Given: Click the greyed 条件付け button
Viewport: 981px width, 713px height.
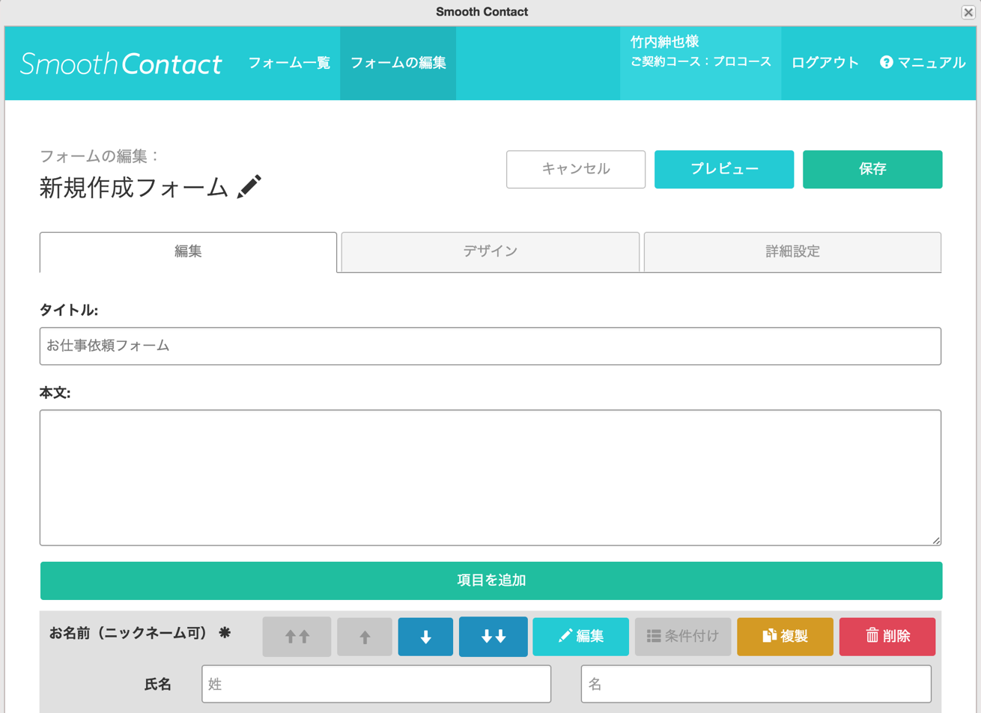Looking at the screenshot, I should 683,637.
